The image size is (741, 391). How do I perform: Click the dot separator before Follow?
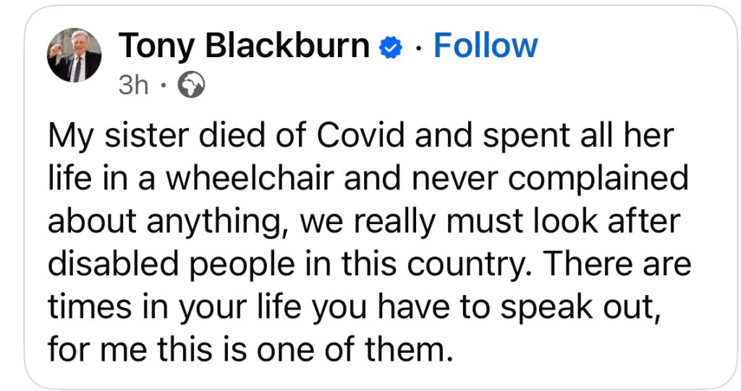[418, 48]
